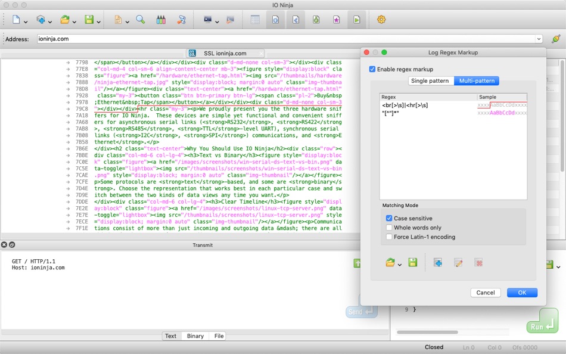The height and width of the screenshot is (354, 566).
Task: Expand the load patterns dropdown arrow in dialog
Action: [x=400, y=265]
